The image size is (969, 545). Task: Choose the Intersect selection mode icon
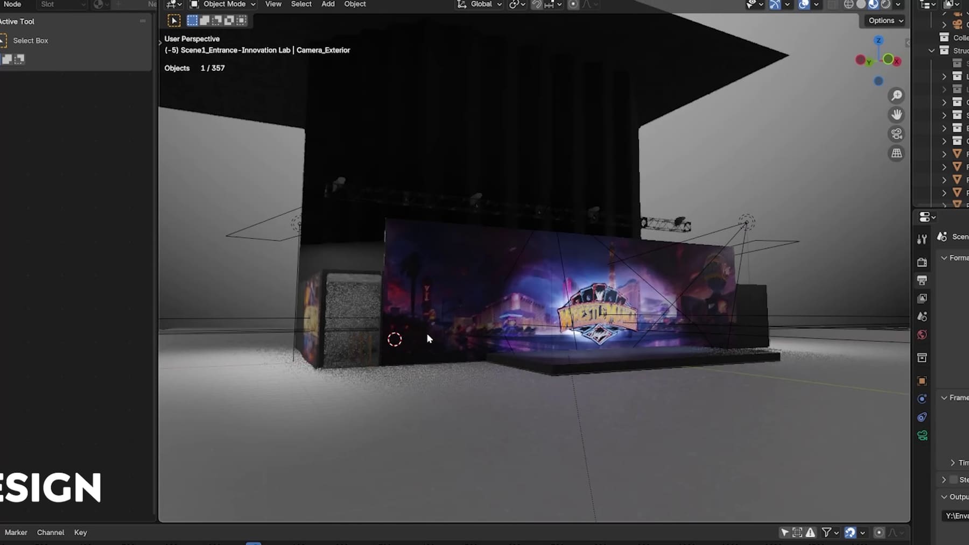coord(242,20)
